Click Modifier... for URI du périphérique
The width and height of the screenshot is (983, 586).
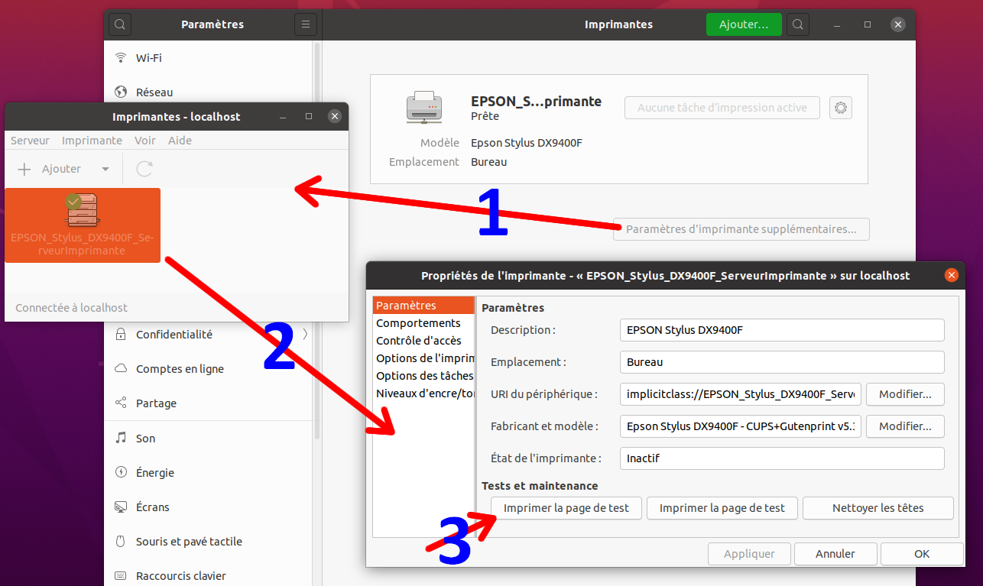click(x=905, y=394)
